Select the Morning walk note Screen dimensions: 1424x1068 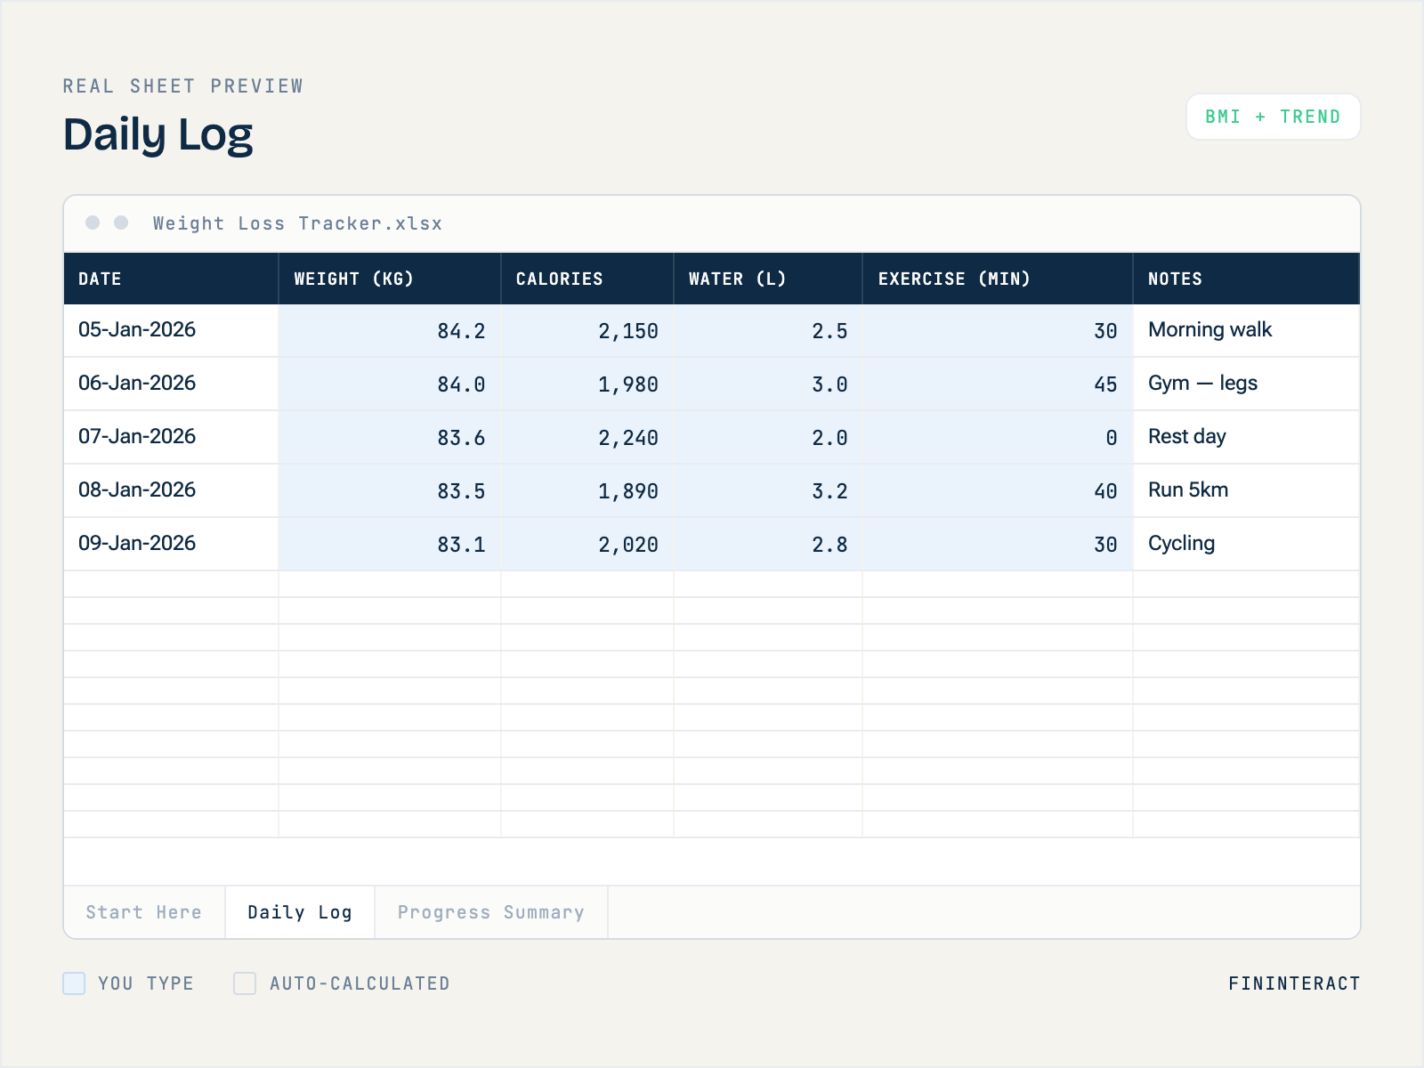(x=1247, y=330)
